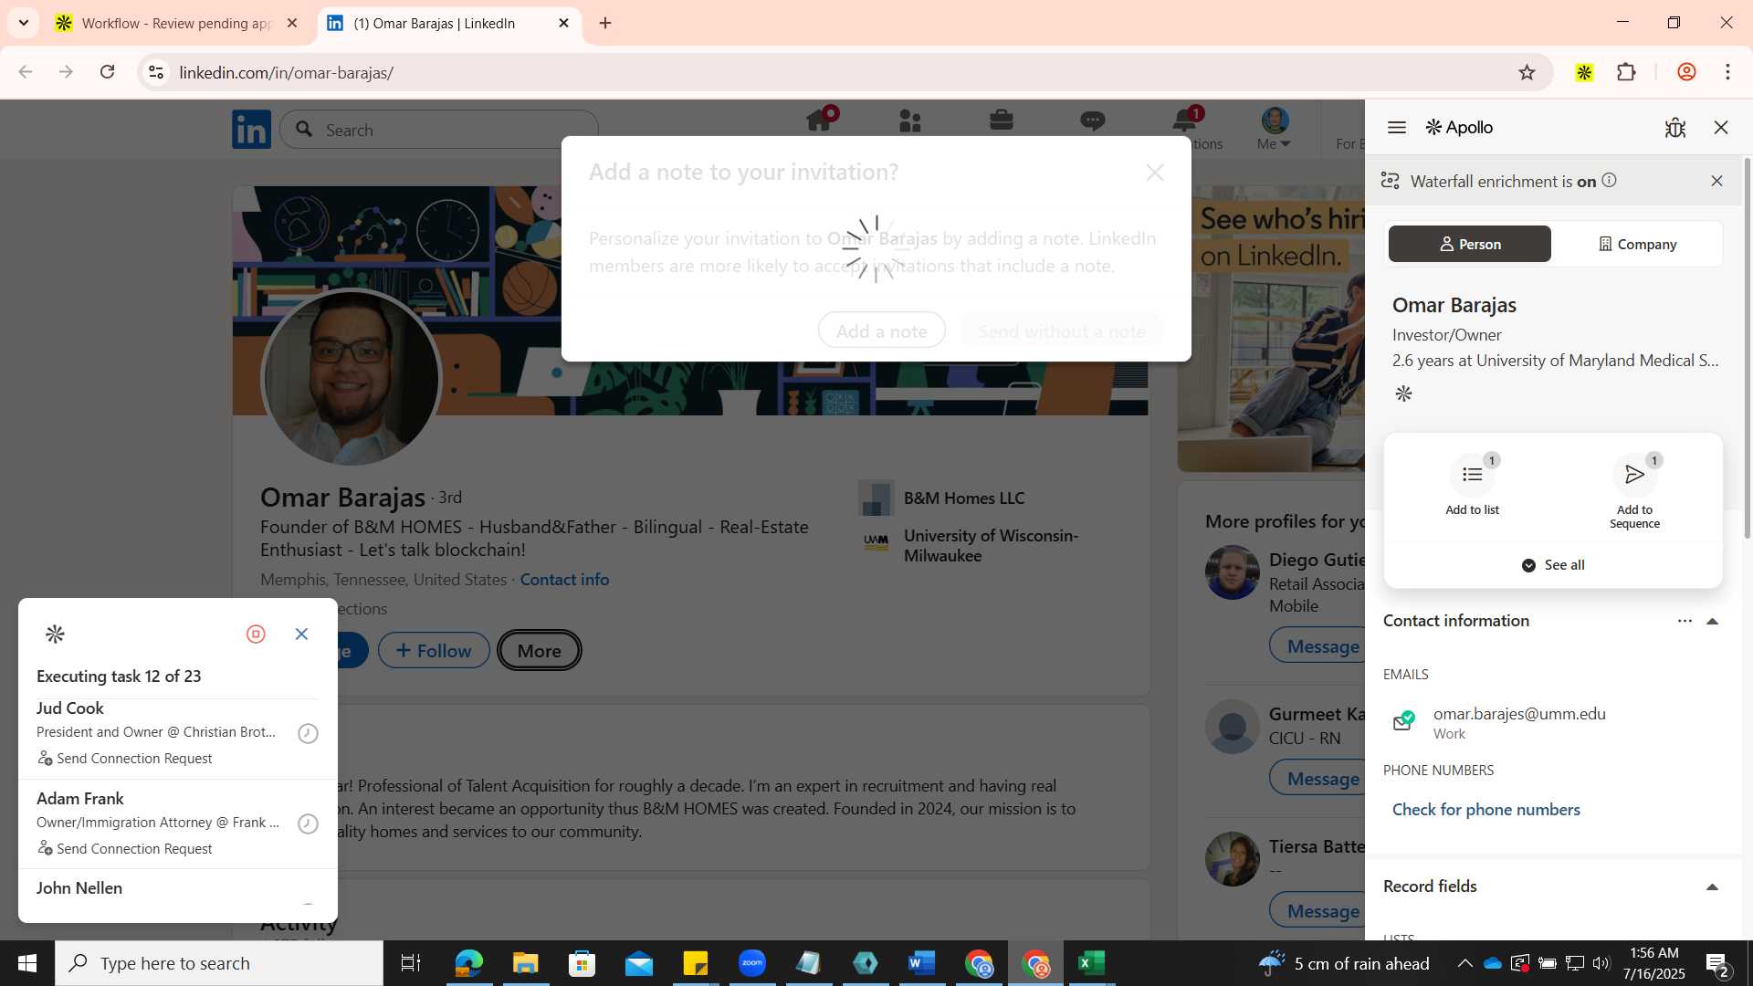Collapse the Record fields section

tap(1712, 886)
